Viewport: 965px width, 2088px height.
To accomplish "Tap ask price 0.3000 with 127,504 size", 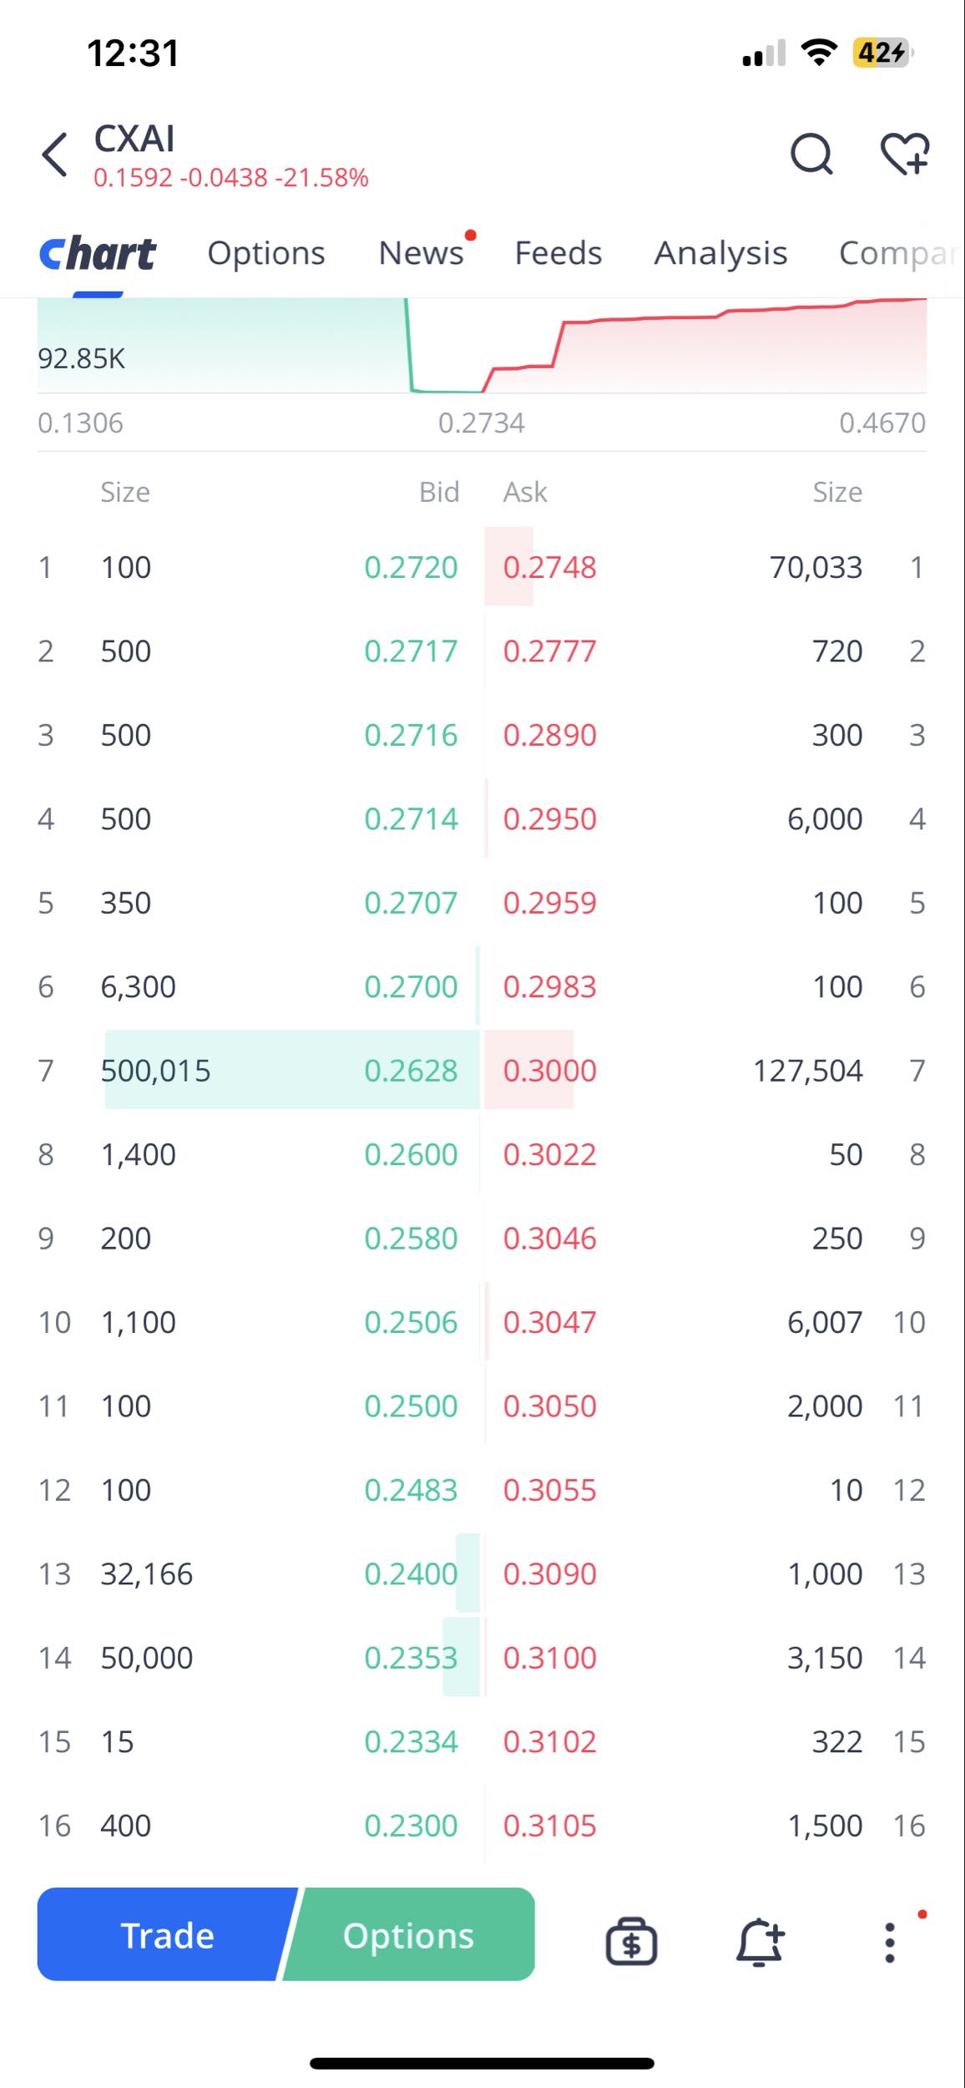I will pyautogui.click(x=549, y=1071).
